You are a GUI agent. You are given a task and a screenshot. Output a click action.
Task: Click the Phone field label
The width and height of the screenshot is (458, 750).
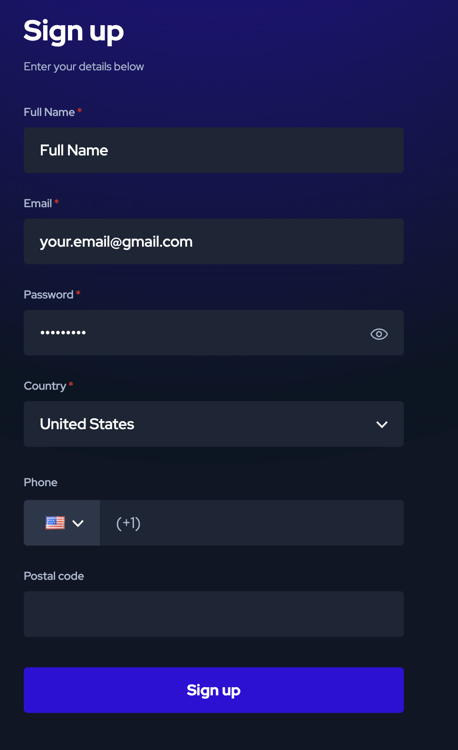click(x=41, y=482)
